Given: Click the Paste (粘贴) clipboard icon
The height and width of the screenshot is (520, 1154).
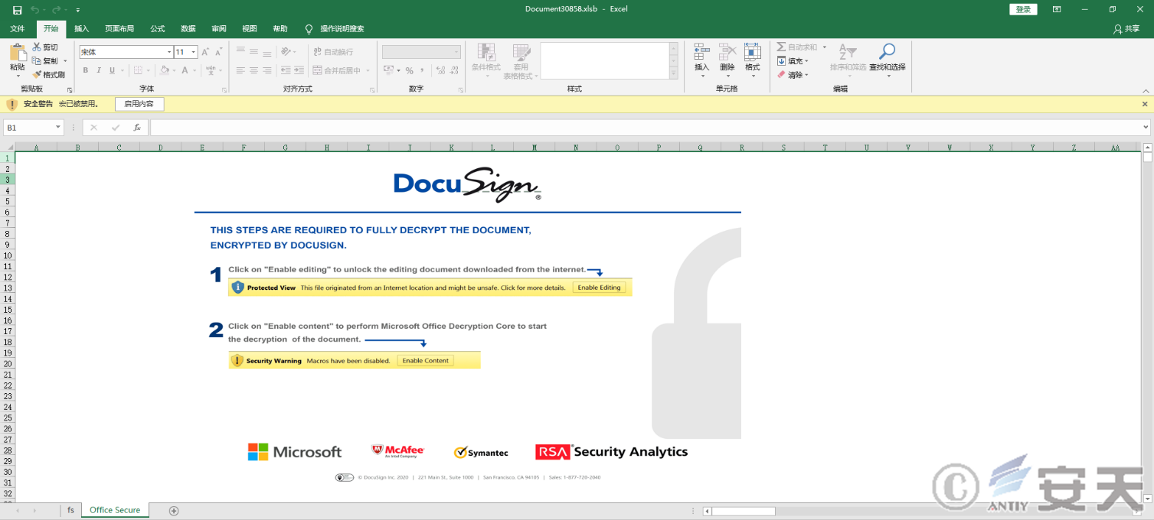Looking at the screenshot, I should tap(17, 54).
